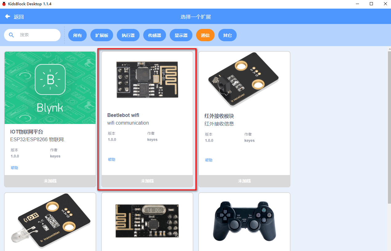The width and height of the screenshot is (391, 251).
Task: Open help link for IOT物联网平台
Action: (14, 168)
